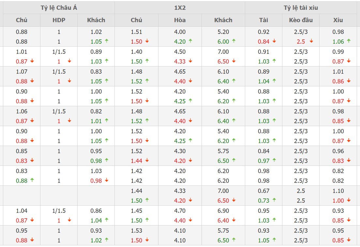Image resolution: width=360 pixels, height=247 pixels.
Task: Click the green up arrow next to 0.97
Action: point(274,160)
